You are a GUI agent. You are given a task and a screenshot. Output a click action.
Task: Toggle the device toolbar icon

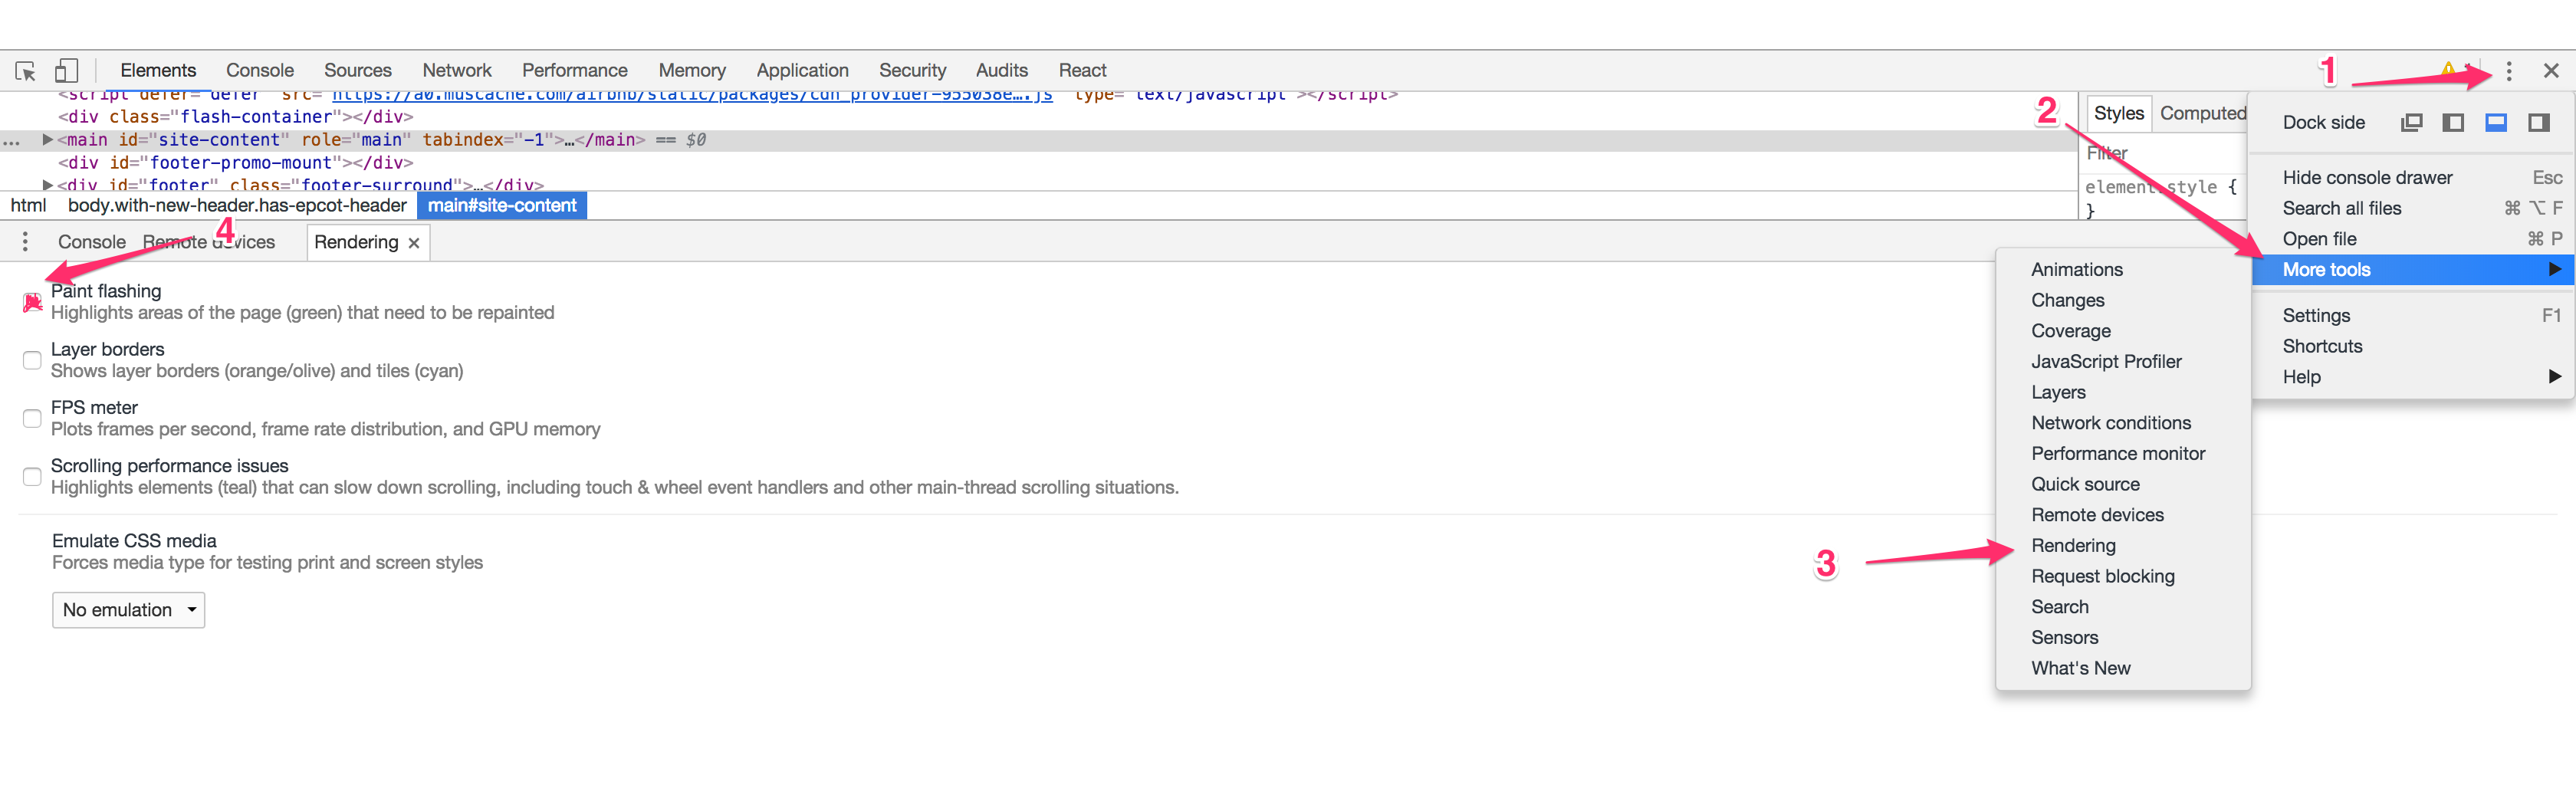(x=66, y=70)
